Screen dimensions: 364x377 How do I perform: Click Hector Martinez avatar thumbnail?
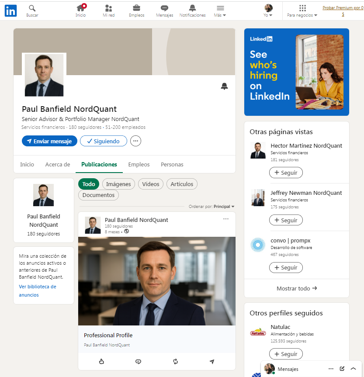click(x=258, y=150)
